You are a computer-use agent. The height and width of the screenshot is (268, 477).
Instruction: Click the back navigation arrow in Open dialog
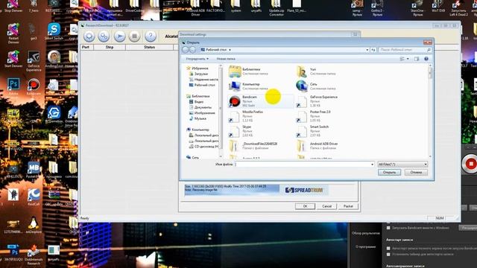(186, 50)
